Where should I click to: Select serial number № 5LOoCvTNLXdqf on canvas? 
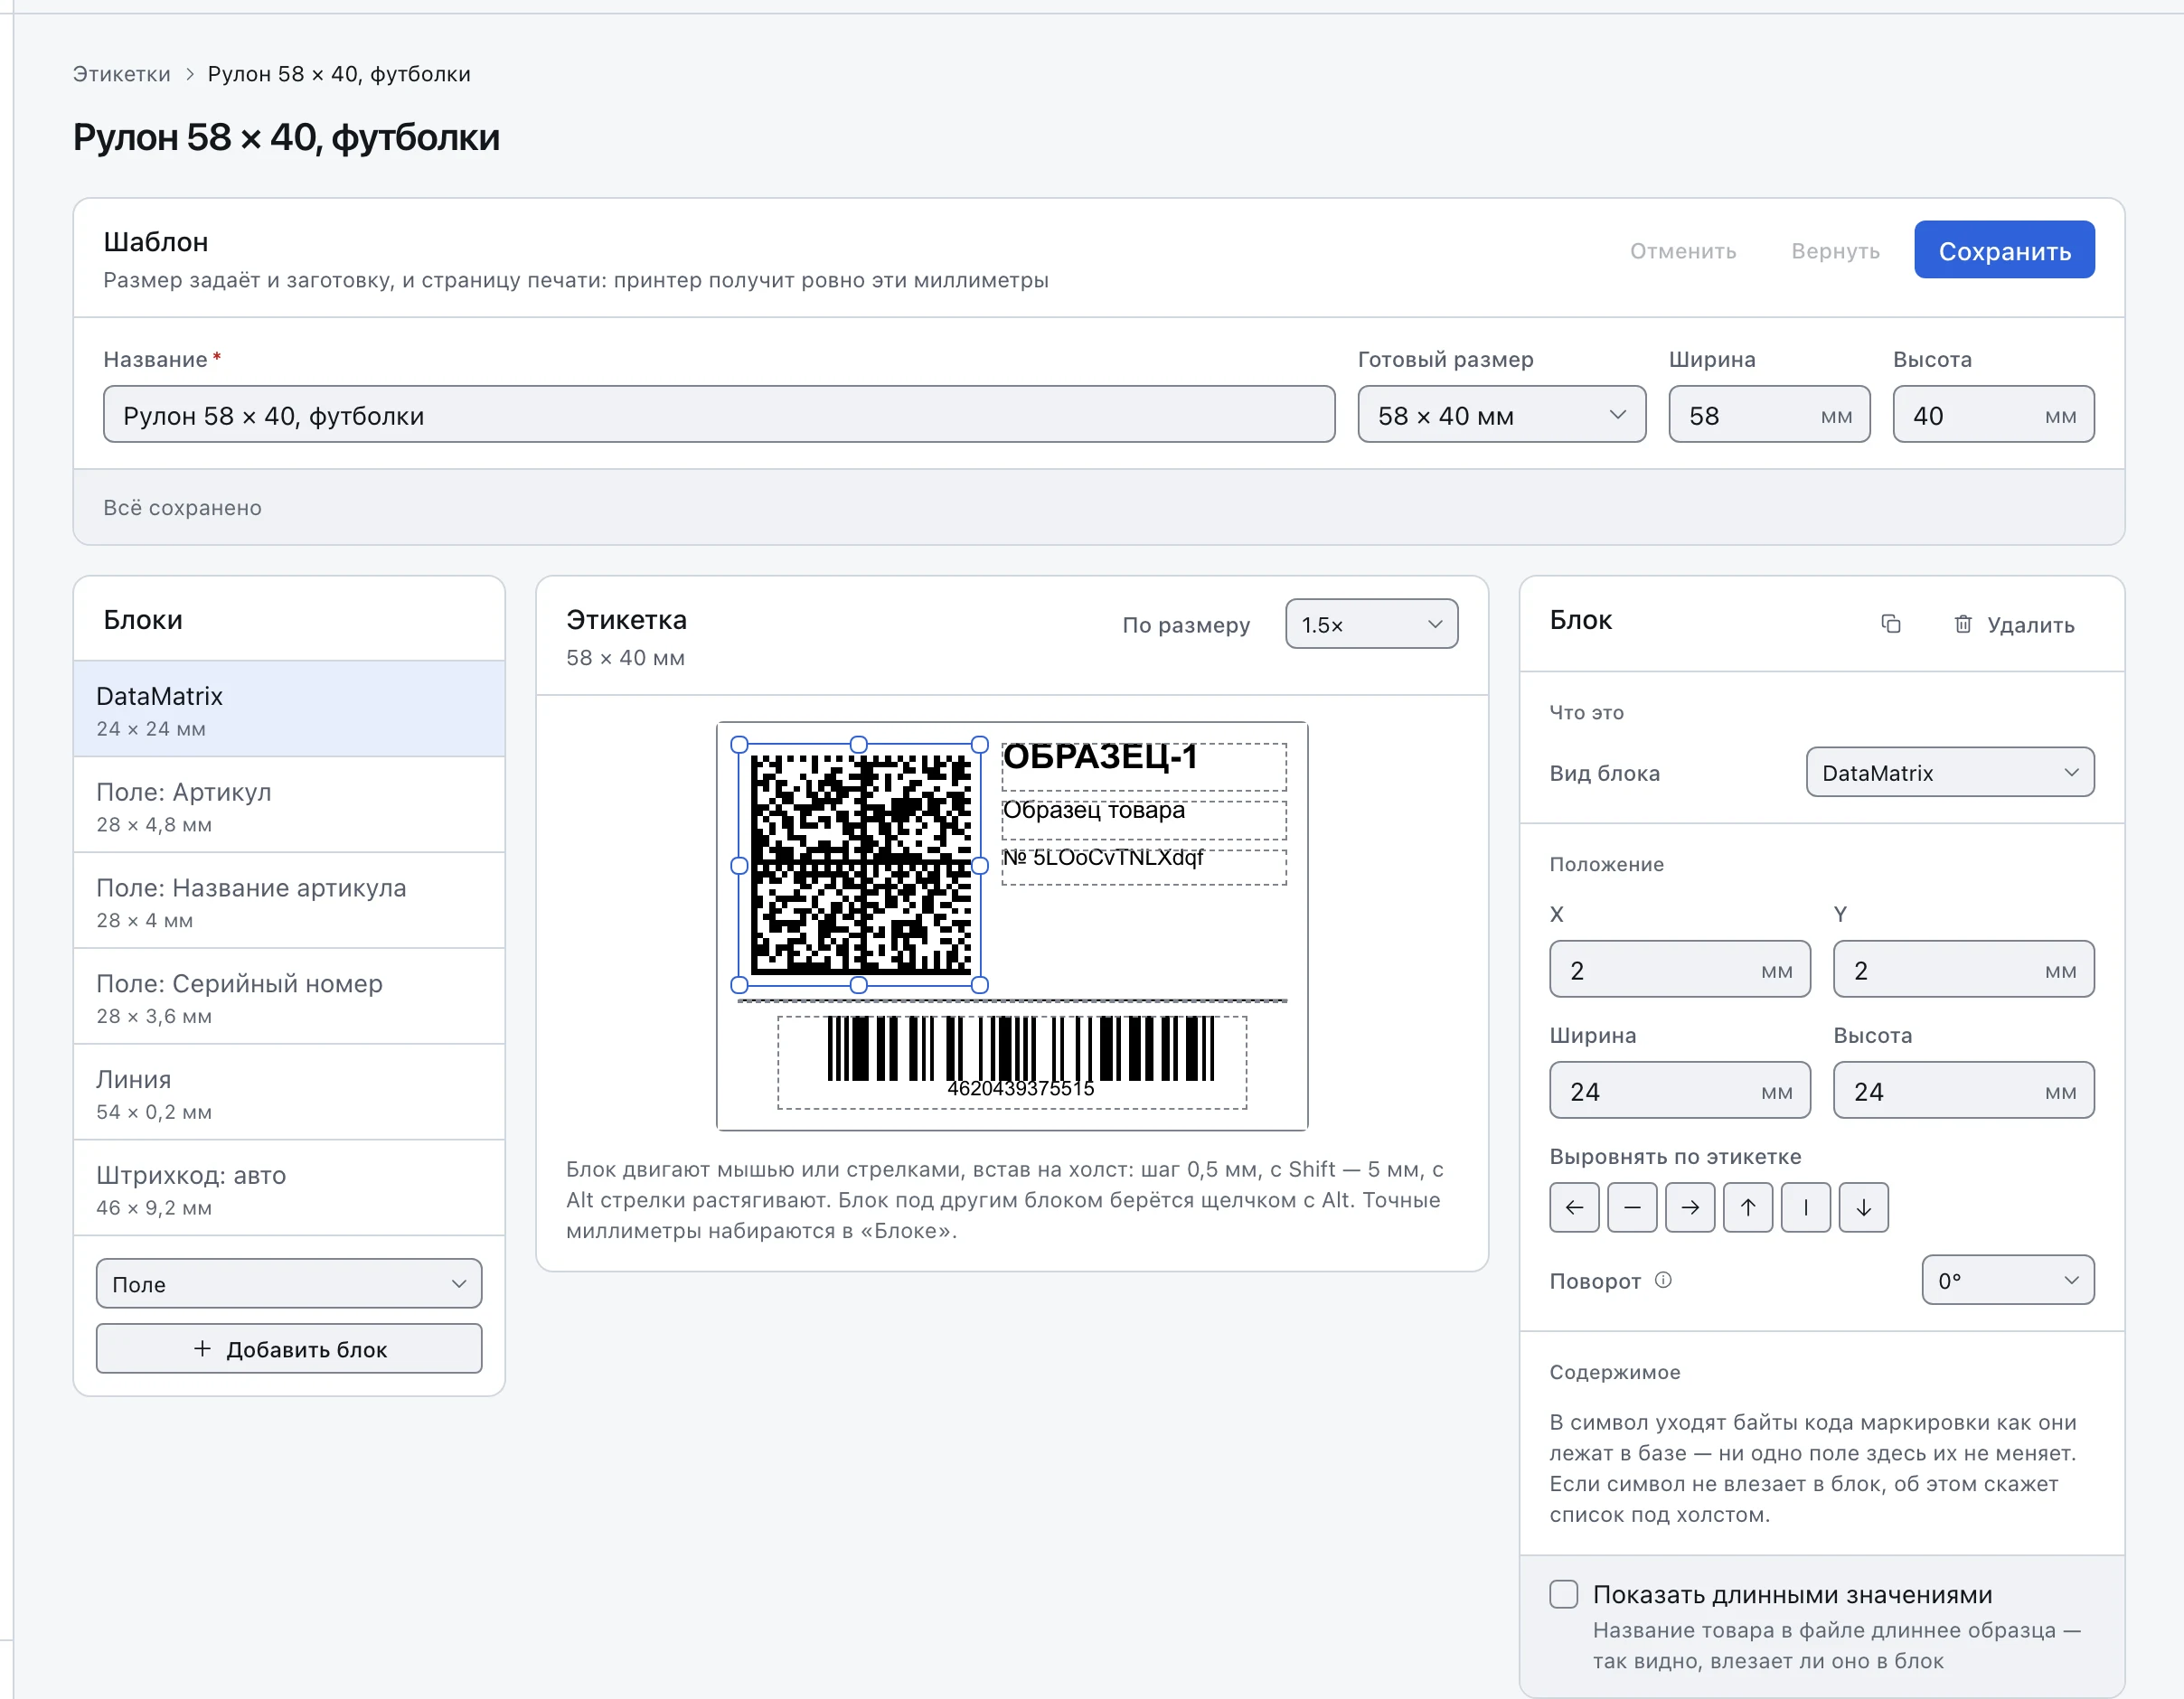(1144, 867)
